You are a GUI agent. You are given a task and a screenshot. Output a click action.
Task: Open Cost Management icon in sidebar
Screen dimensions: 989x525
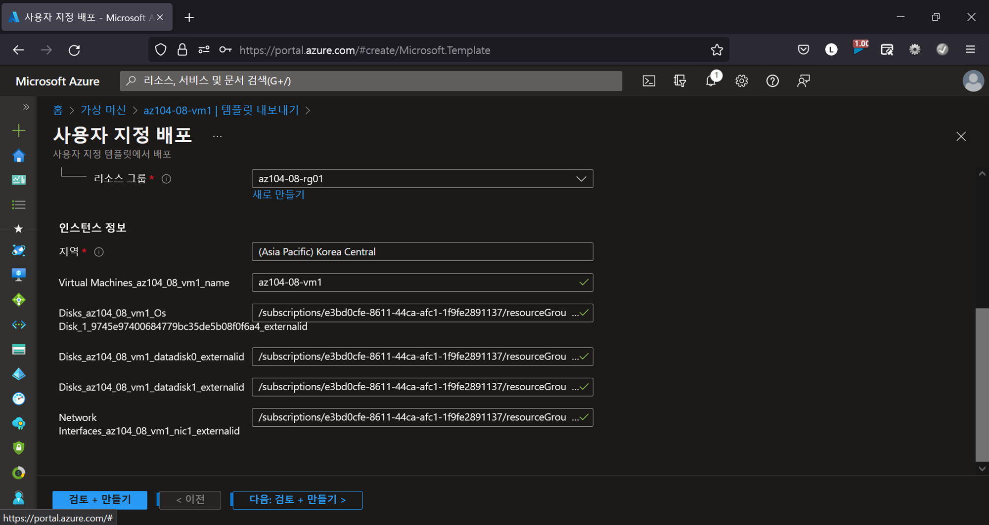point(19,473)
